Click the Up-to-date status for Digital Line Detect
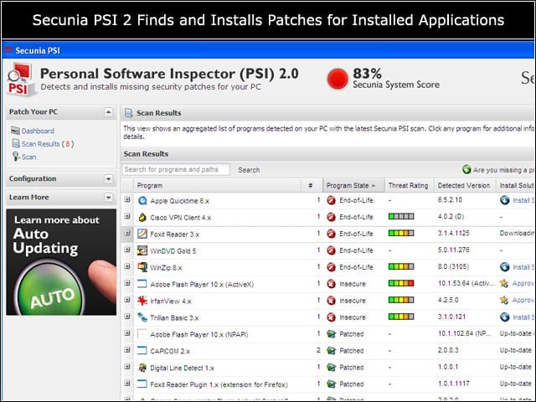 (516, 367)
